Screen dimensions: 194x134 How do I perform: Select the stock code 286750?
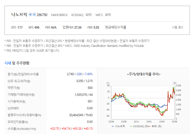coord(42,15)
